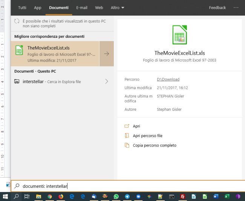Viewport: 245px width, 201px height.
Task: Expand the TheMovieExcelList.xls result arrow
Action: (107, 54)
